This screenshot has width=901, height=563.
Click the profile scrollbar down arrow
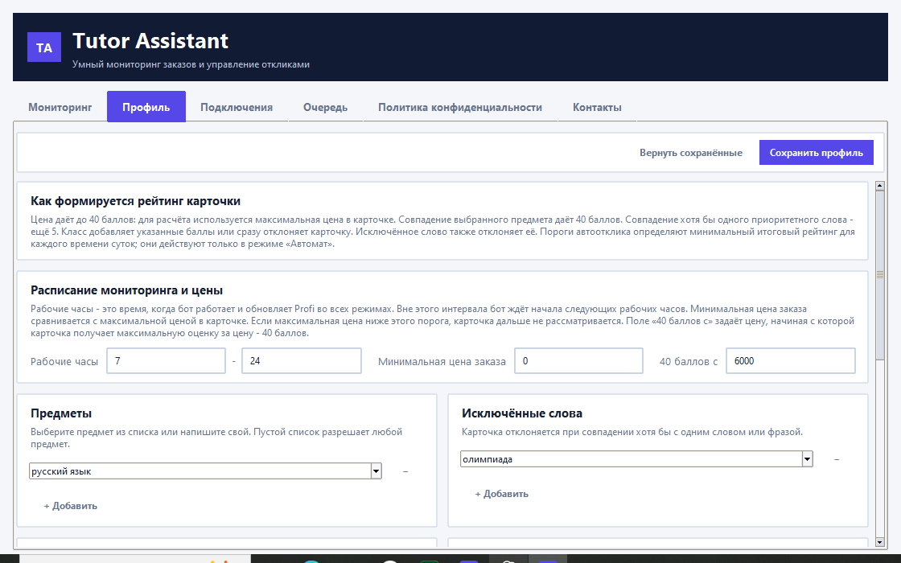pyautogui.click(x=880, y=542)
